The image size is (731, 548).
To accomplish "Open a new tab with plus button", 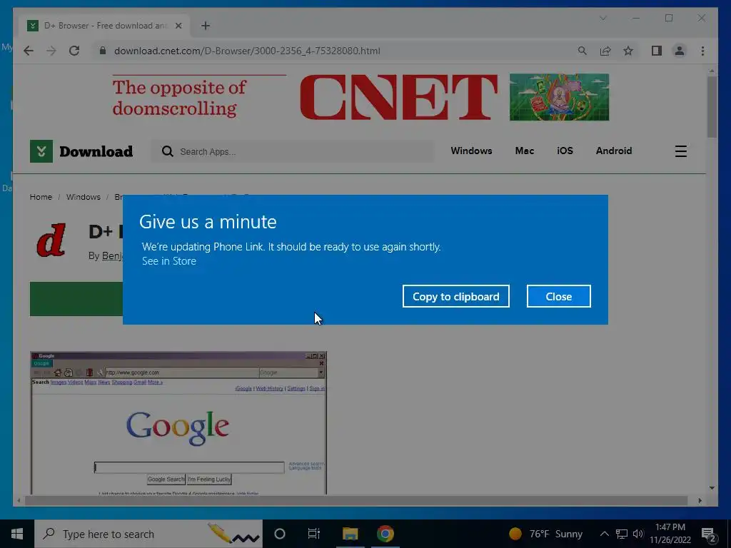I will [206, 26].
